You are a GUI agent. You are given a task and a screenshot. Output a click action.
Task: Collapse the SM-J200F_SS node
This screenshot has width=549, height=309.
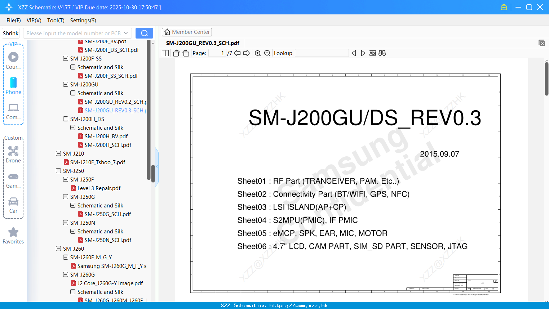[x=66, y=58]
